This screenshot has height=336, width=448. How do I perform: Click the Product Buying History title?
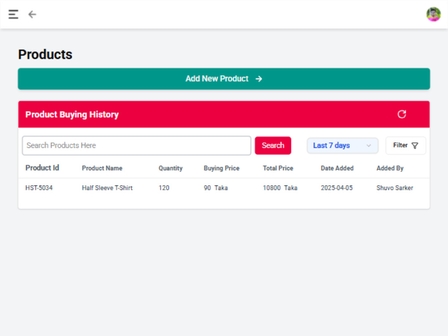(x=72, y=115)
